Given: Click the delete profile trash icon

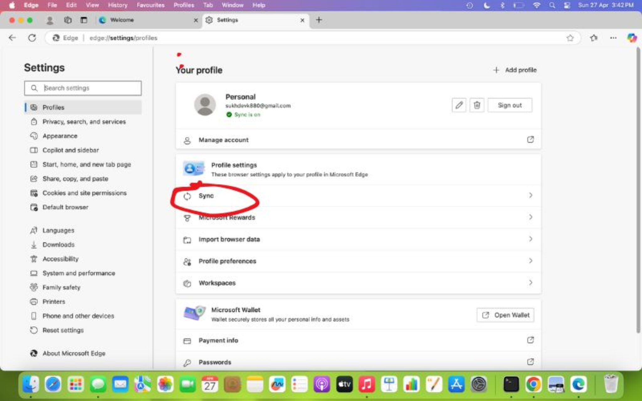Looking at the screenshot, I should point(477,105).
